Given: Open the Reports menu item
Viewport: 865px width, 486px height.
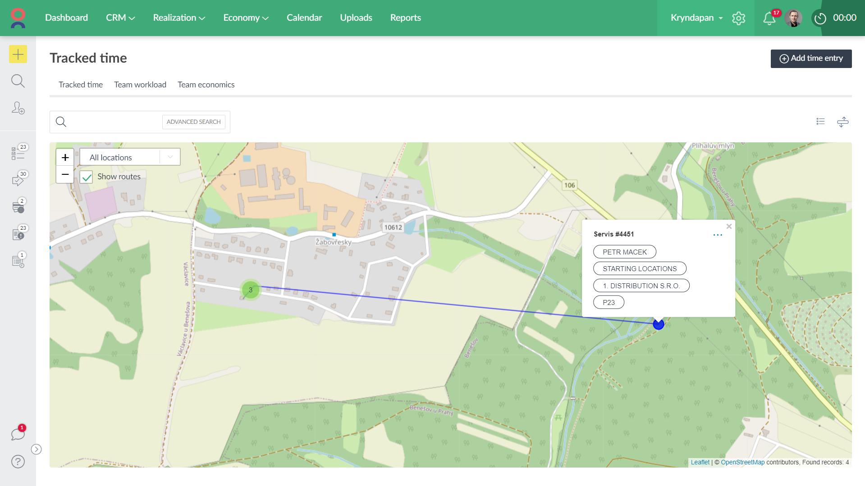Looking at the screenshot, I should pos(405,18).
